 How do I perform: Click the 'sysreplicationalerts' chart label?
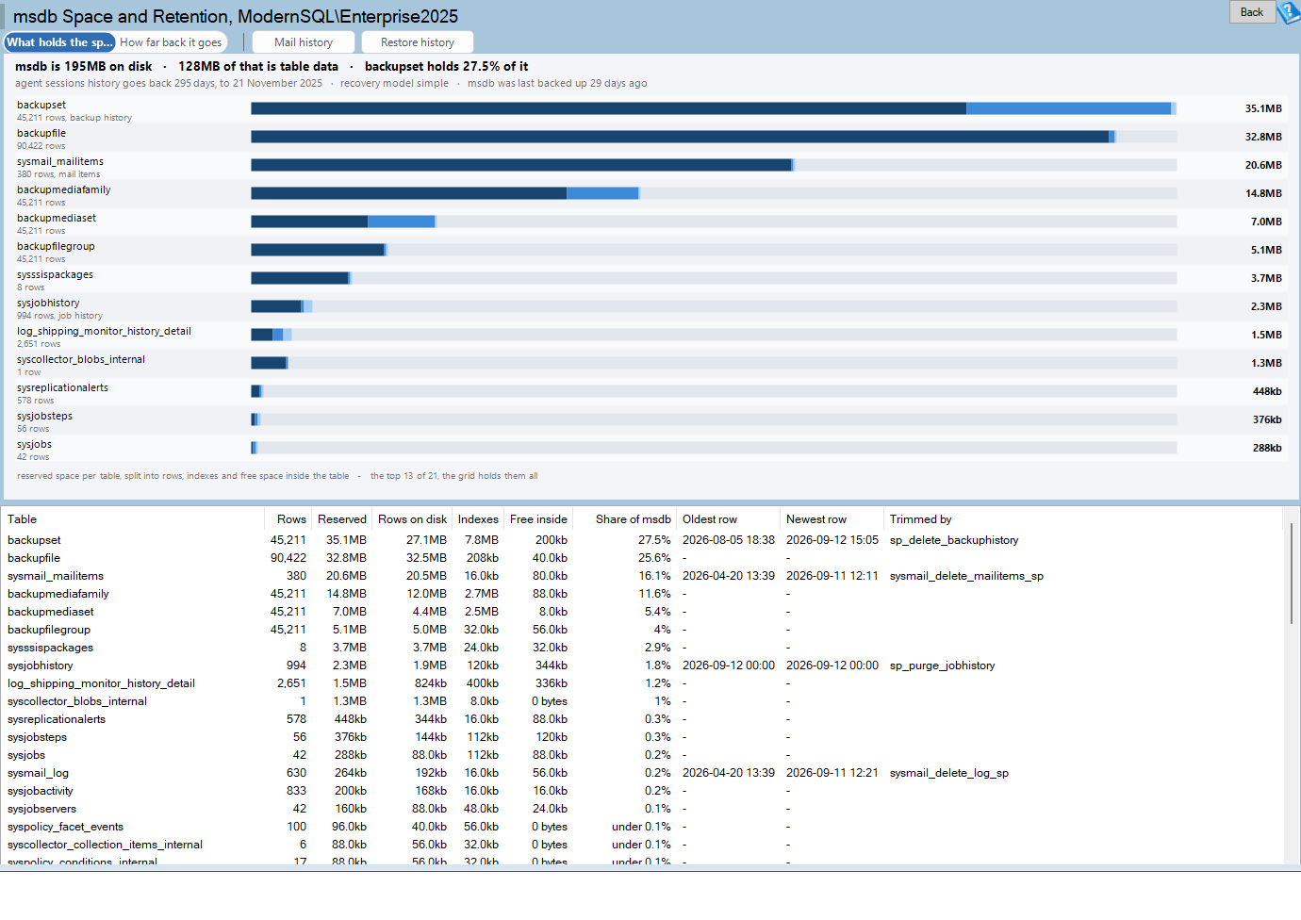click(x=62, y=387)
